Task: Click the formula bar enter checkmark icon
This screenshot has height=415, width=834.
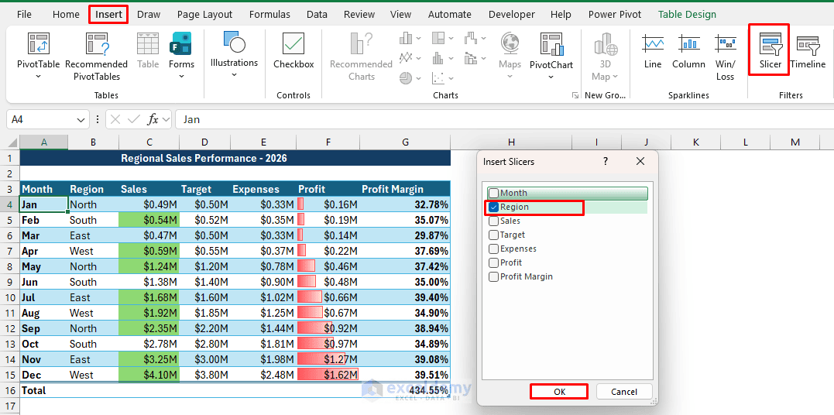Action: (x=133, y=120)
